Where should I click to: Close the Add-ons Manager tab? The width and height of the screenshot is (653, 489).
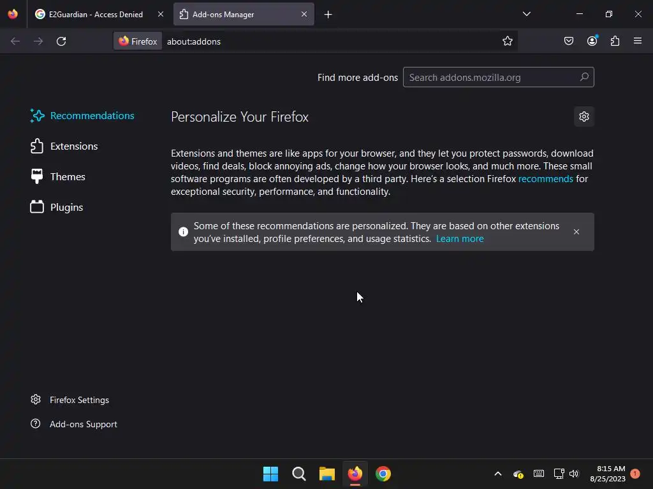click(x=304, y=14)
